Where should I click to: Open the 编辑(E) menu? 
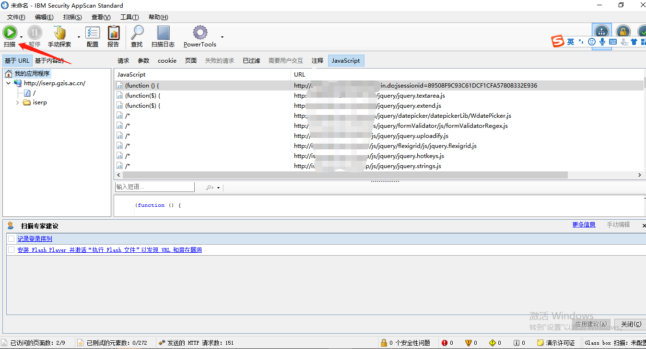[x=44, y=17]
